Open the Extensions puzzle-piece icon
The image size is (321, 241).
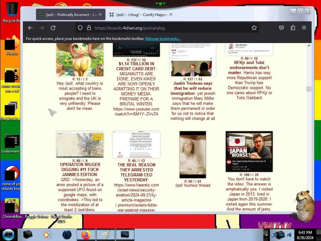pyautogui.click(x=293, y=28)
